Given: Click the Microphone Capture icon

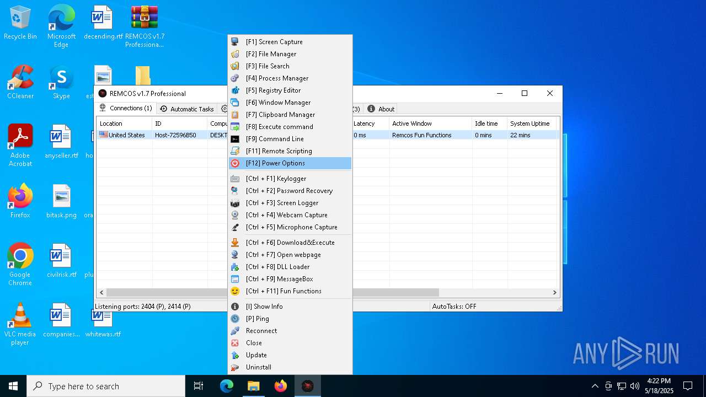Looking at the screenshot, I should tap(235, 227).
